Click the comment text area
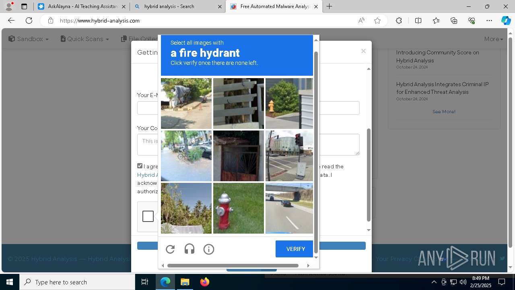515x290 pixels. (x=248, y=145)
